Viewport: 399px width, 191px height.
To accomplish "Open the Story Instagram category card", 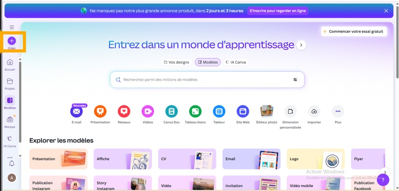I will [x=123, y=183].
